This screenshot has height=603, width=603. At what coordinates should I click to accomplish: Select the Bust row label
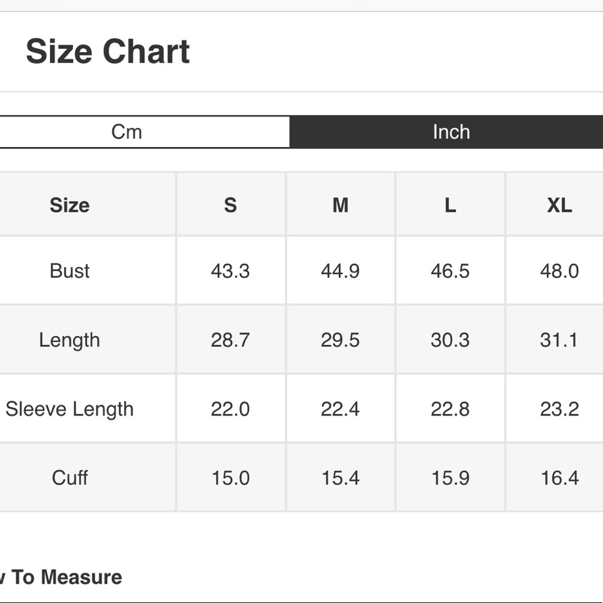[x=69, y=271]
